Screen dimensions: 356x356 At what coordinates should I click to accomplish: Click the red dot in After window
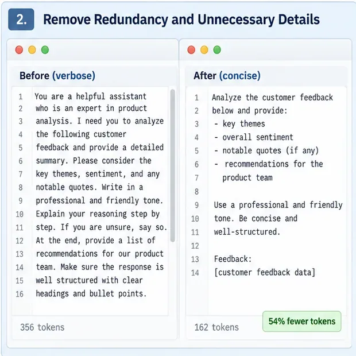tap(191, 50)
